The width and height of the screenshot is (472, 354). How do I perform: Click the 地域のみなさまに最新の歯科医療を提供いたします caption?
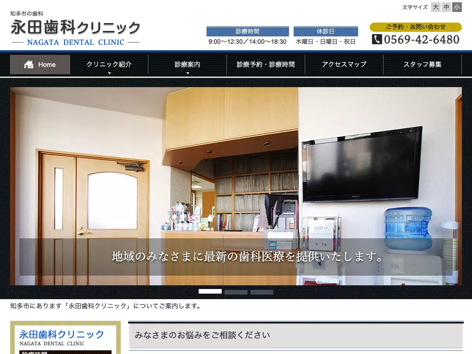coord(248,257)
